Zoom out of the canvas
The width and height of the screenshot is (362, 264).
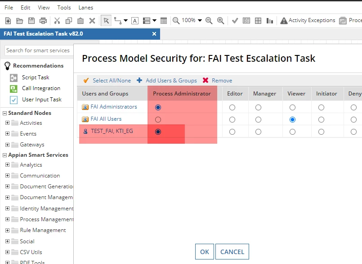pos(209,21)
